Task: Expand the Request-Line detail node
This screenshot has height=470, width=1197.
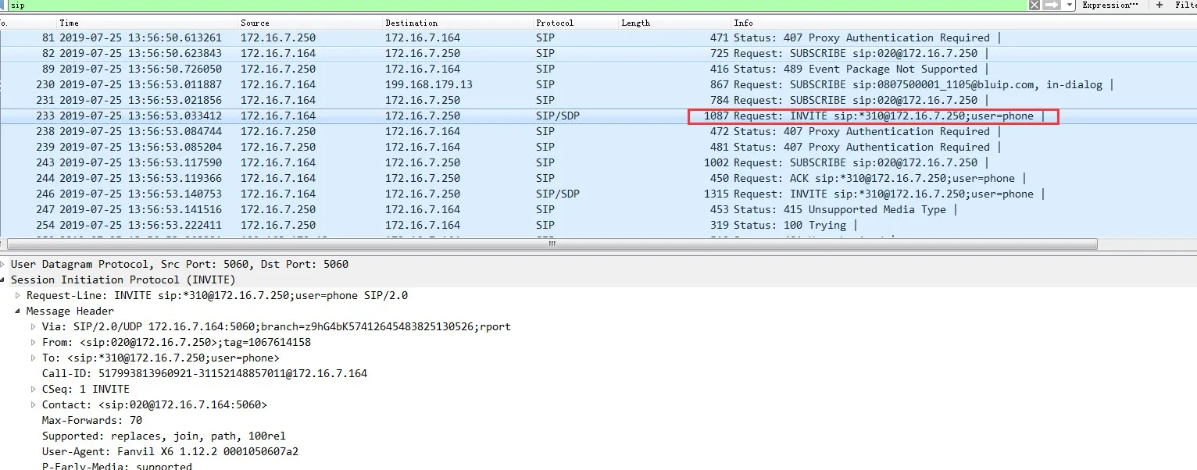Action: click(x=19, y=295)
